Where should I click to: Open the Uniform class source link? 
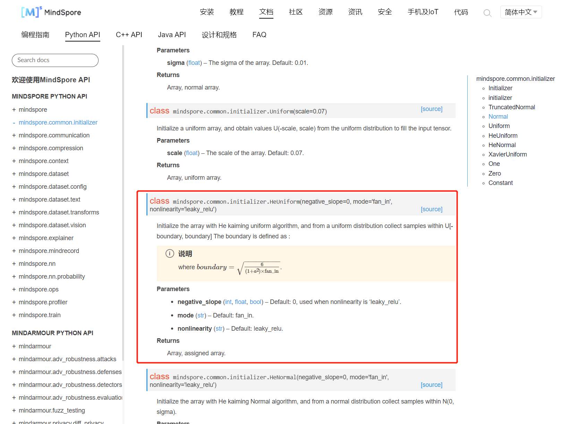[432, 109]
